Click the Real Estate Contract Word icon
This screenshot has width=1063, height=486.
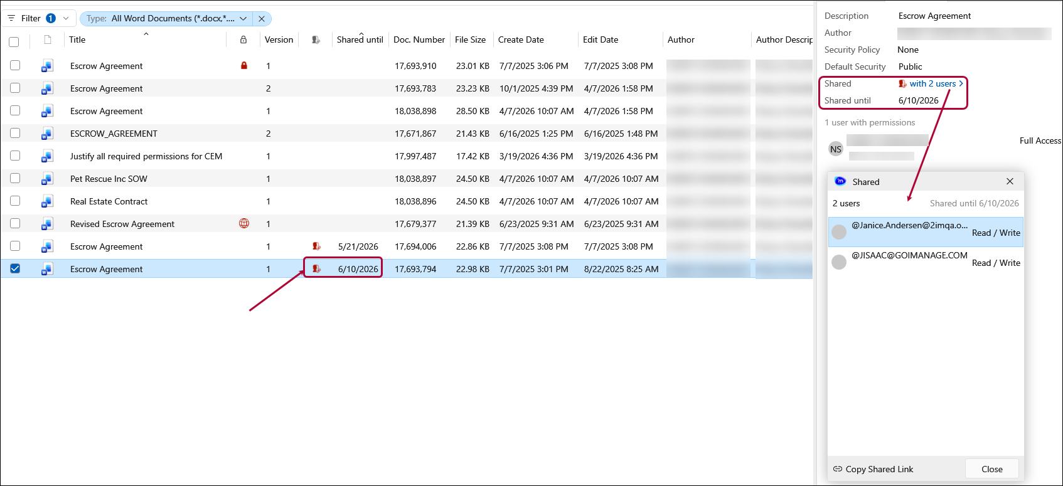coord(47,201)
